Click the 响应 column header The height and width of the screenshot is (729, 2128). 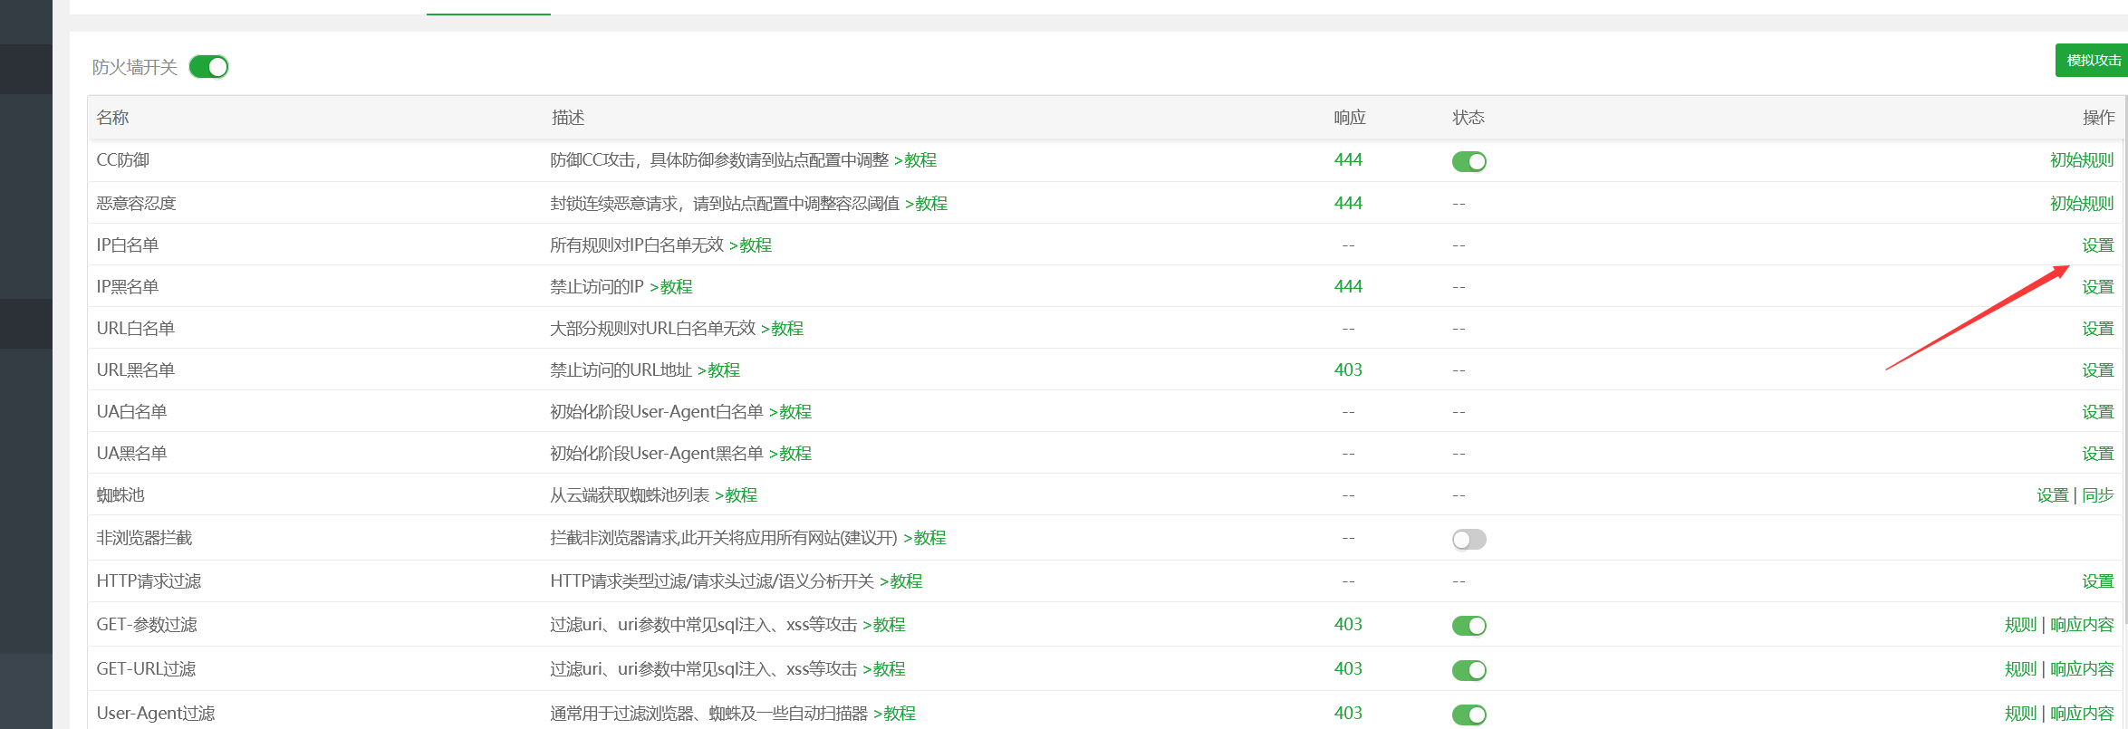[1350, 118]
